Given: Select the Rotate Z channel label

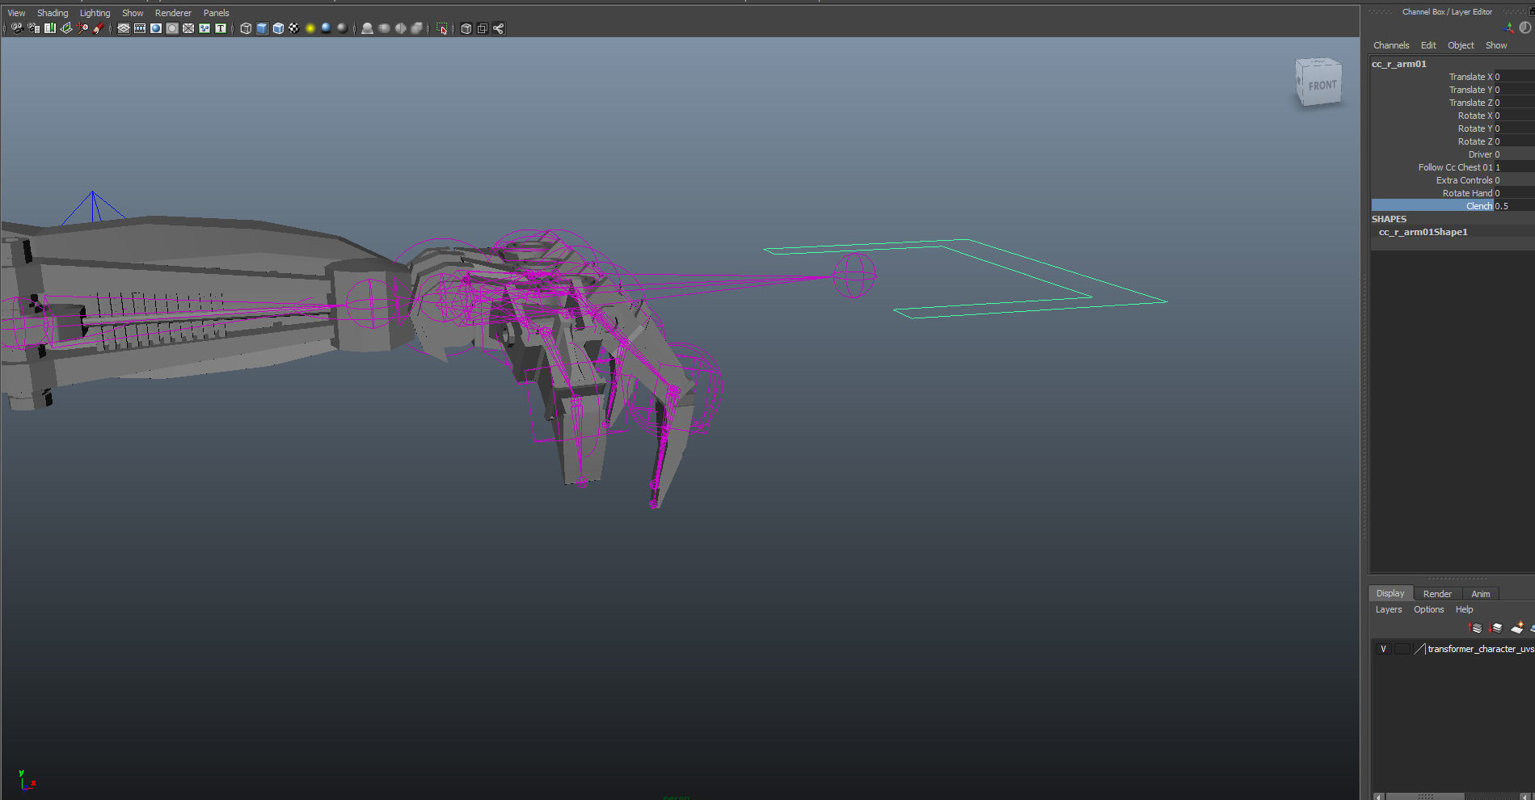Looking at the screenshot, I should [1475, 141].
